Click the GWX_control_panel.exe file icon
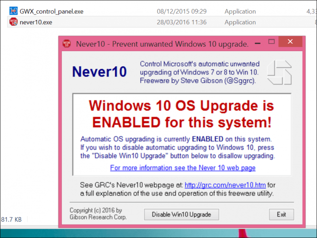This screenshot has width=317, height=238. coord(13,11)
